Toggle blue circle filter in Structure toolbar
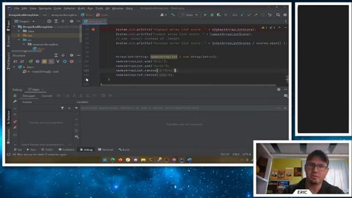The width and height of the screenshot is (352, 198). click(65, 61)
